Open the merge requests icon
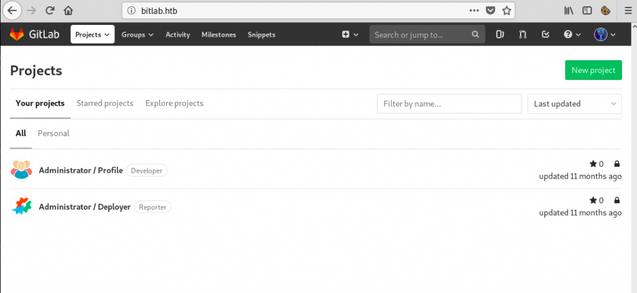Viewport: 637px width, 293px height. (523, 35)
